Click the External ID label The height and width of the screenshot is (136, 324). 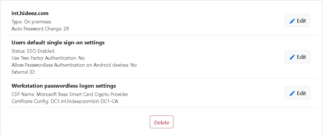(23, 72)
